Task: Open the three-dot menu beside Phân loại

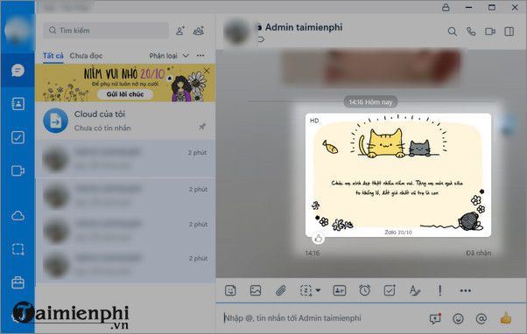Action: click(x=200, y=56)
